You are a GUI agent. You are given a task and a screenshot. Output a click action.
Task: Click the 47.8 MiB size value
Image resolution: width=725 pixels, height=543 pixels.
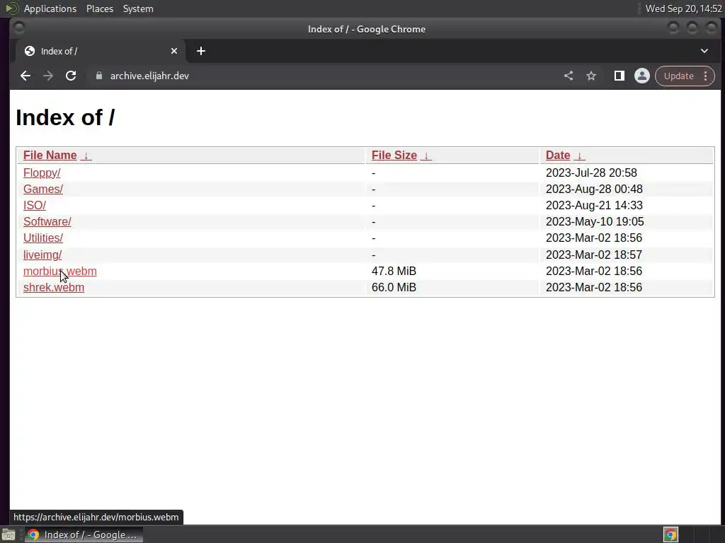pos(394,271)
